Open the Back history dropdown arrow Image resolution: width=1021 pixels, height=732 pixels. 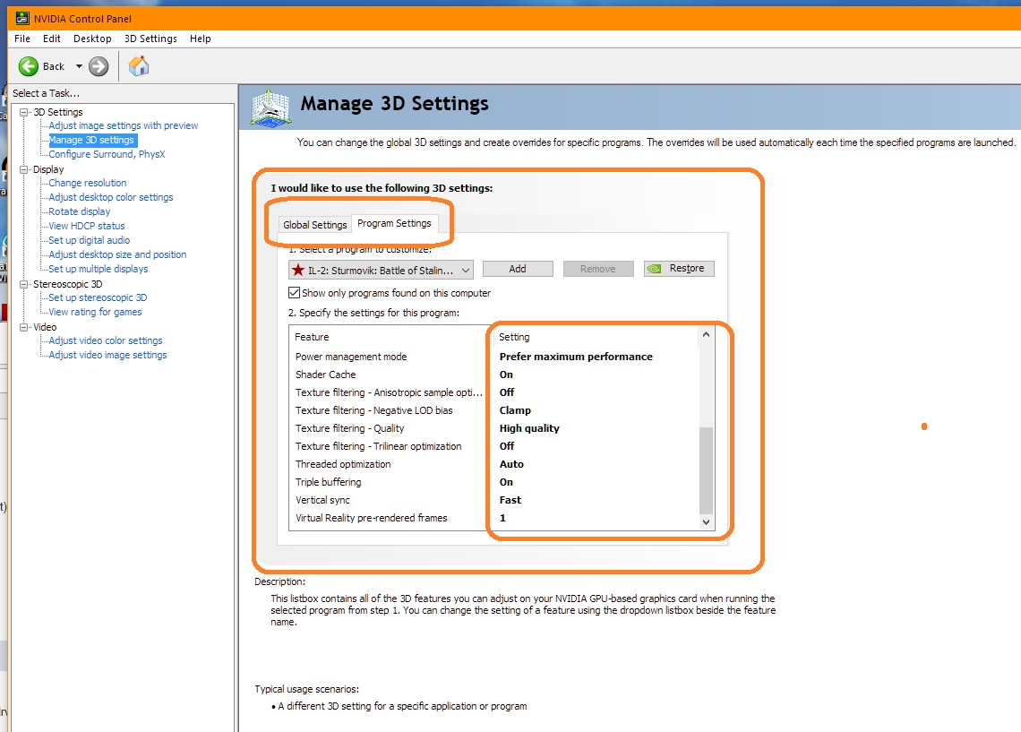coord(79,66)
